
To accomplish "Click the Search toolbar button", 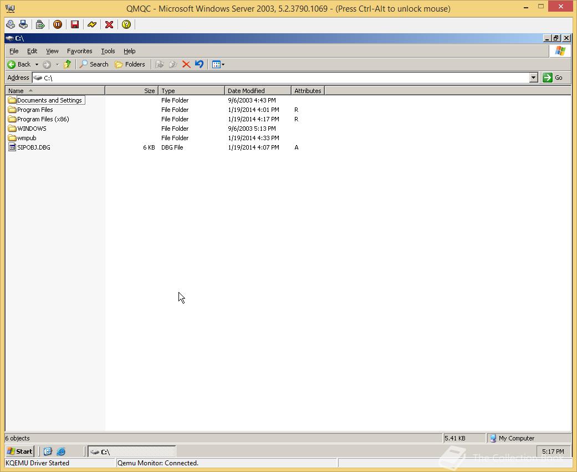I will point(94,64).
